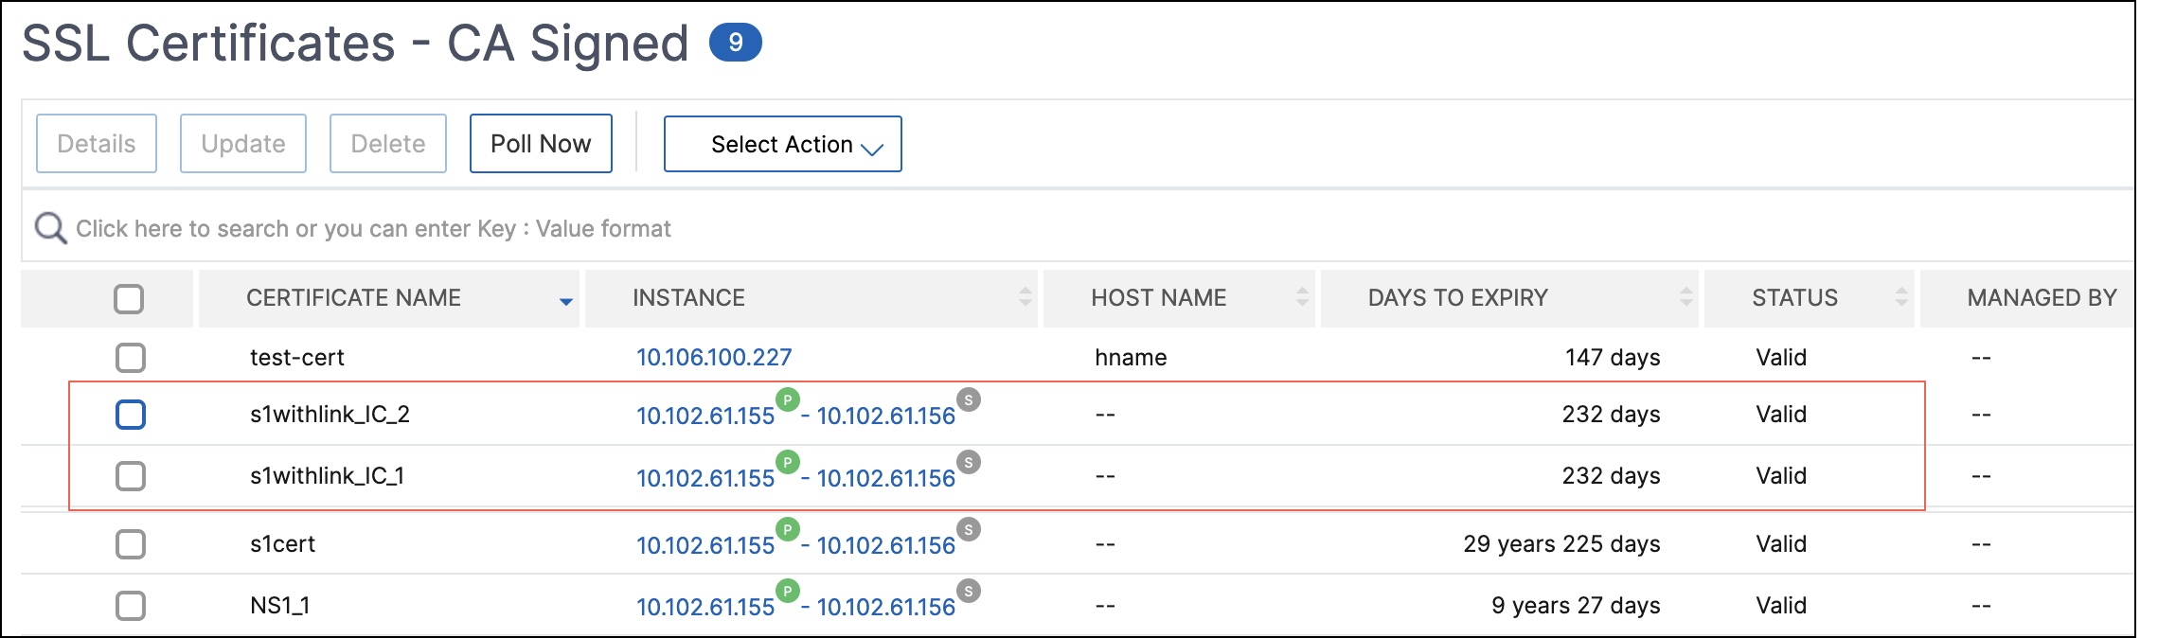Click the certificate count badge showing 9

click(x=736, y=43)
